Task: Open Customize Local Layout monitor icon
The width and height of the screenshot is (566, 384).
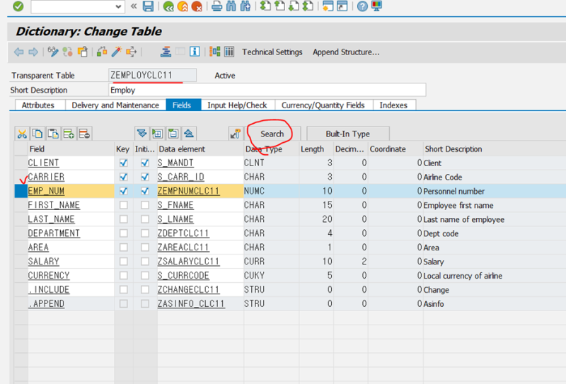Action: click(376, 6)
